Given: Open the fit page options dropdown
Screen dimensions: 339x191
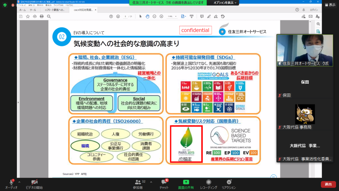Looking at the screenshot, I should click(x=183, y=17).
